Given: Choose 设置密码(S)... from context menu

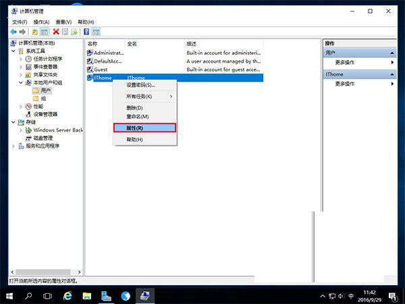Looking at the screenshot, I should (x=145, y=85).
